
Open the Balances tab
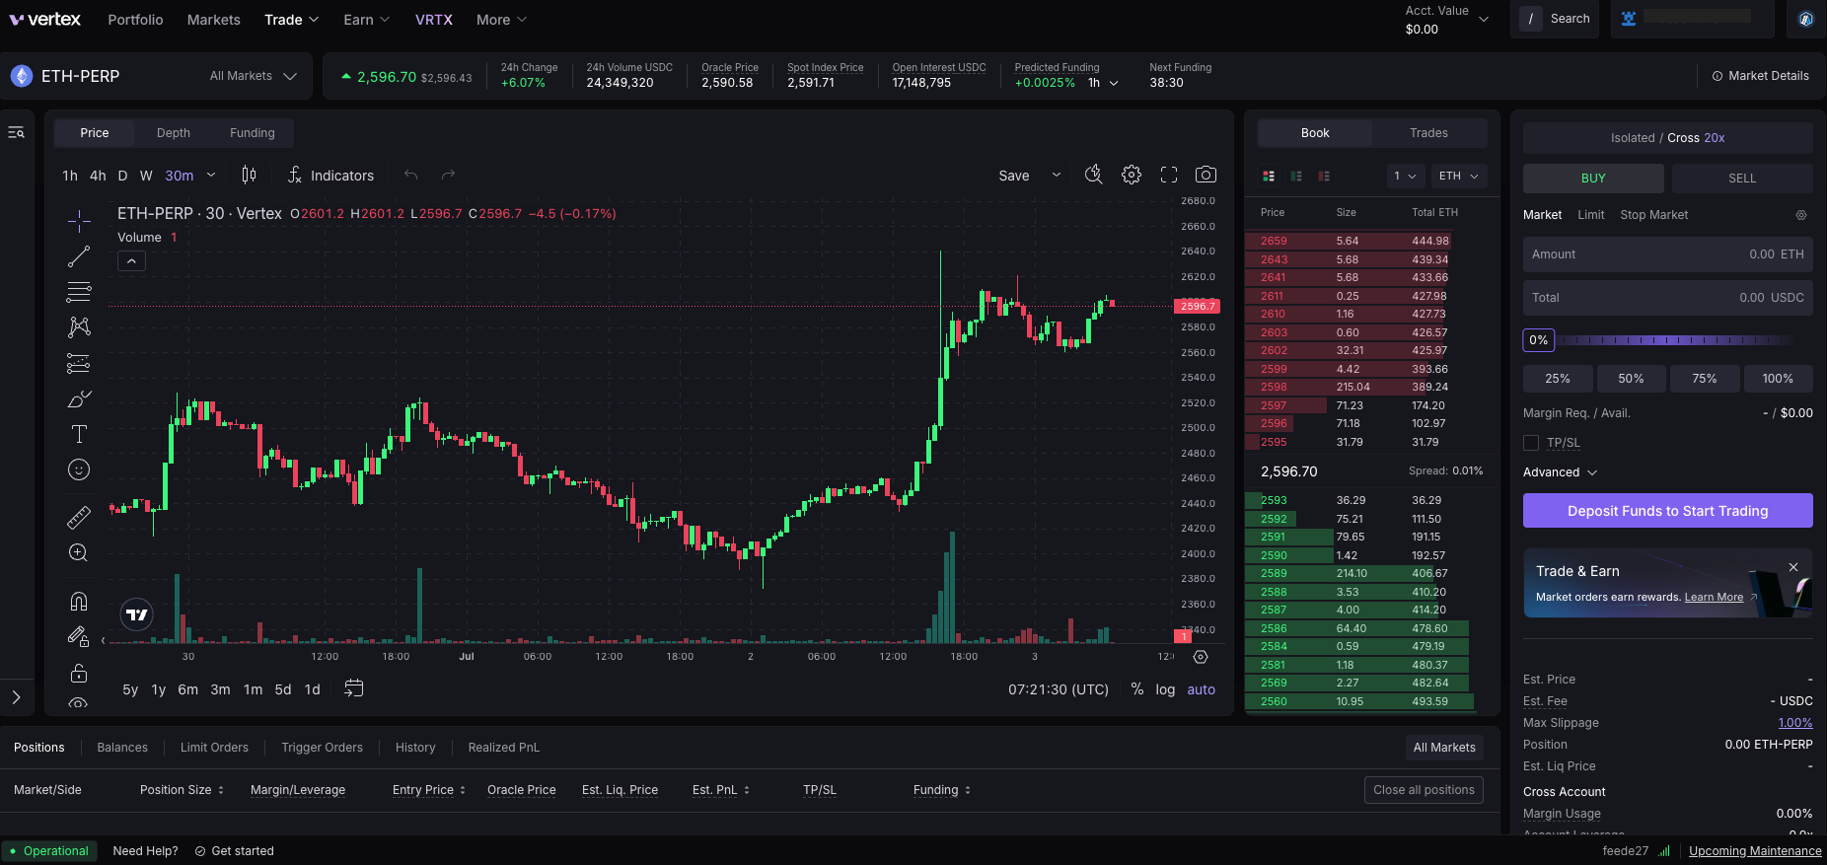(122, 748)
